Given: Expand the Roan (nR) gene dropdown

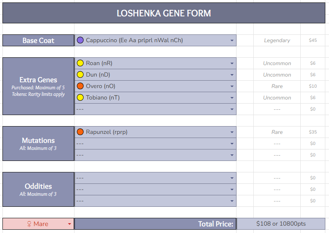Looking at the screenshot, I should coord(232,63).
